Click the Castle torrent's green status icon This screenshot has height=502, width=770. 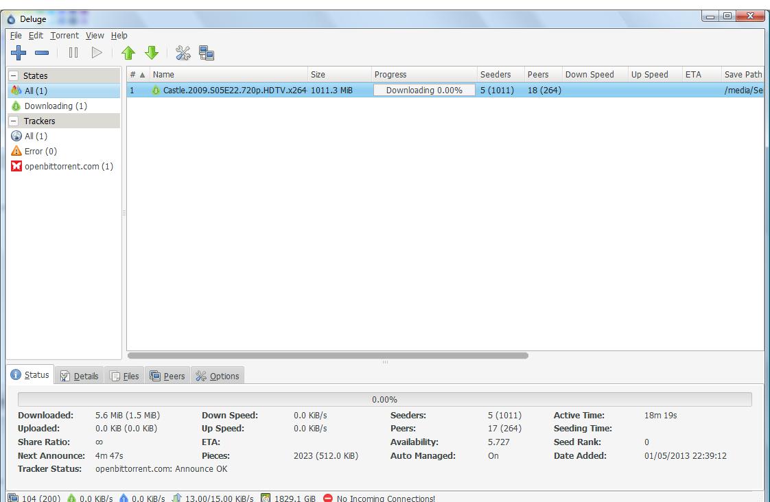point(156,91)
